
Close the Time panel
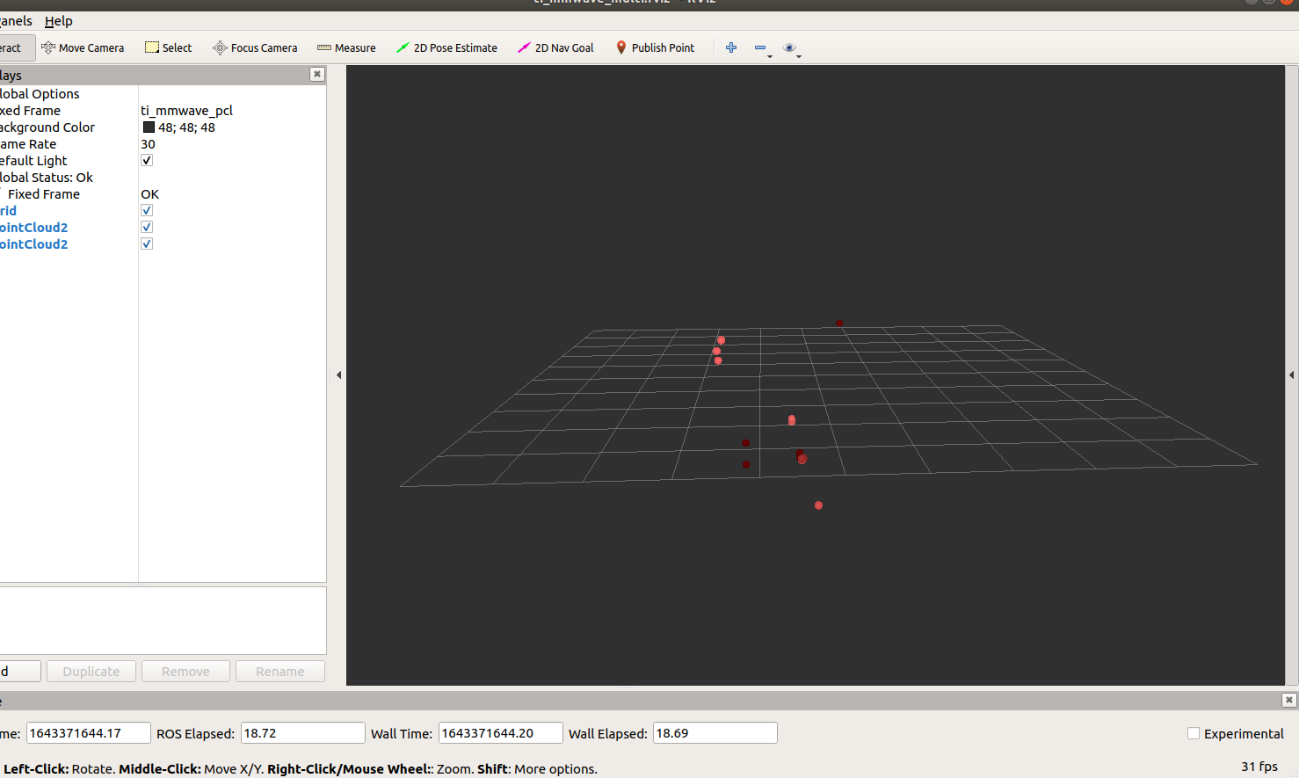1289,700
